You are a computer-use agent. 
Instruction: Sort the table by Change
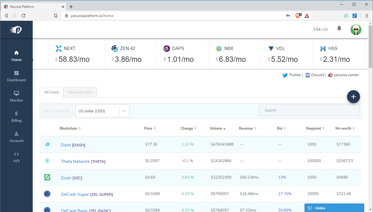(x=188, y=128)
